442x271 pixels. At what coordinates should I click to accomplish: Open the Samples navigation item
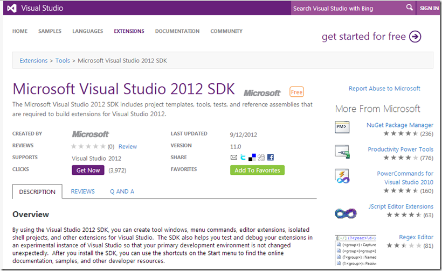(x=50, y=31)
